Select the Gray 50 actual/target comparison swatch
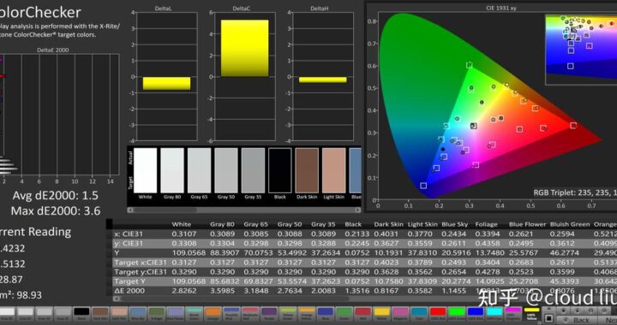Viewport: 617px width, 325px height. tap(226, 171)
